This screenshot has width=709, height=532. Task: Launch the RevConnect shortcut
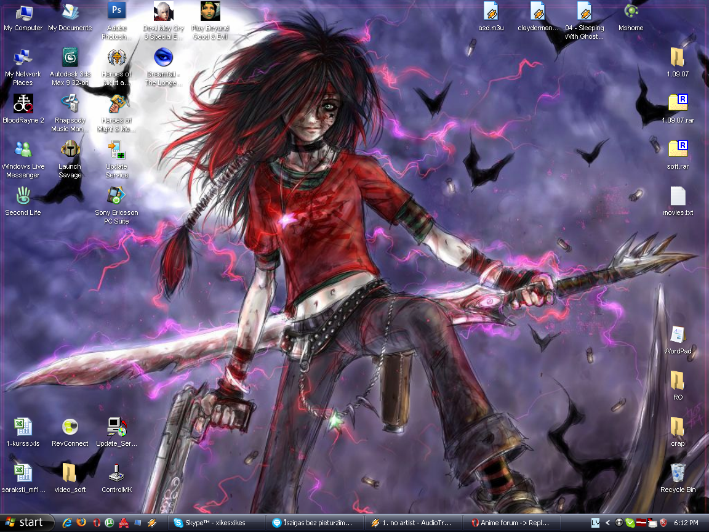70,432
